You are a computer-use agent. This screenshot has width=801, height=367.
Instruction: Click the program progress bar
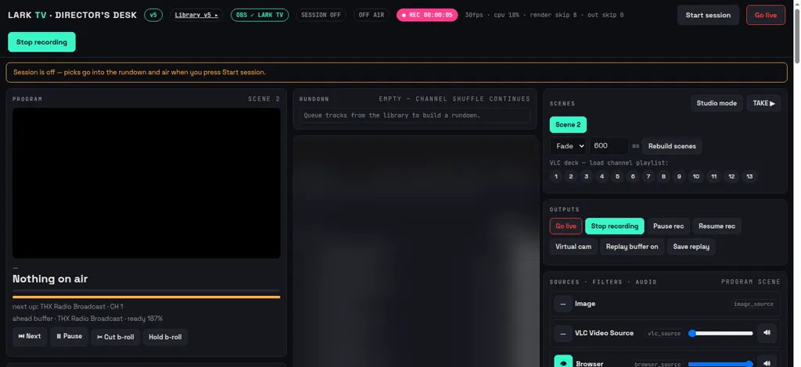pyautogui.click(x=146, y=297)
